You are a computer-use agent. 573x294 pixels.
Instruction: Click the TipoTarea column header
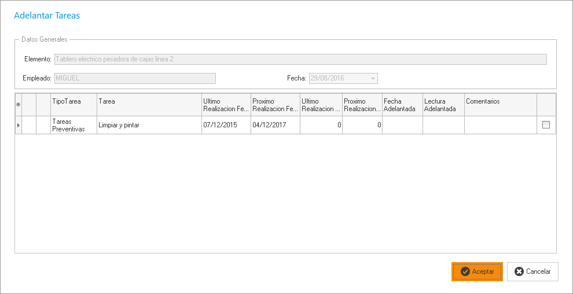pyautogui.click(x=74, y=105)
